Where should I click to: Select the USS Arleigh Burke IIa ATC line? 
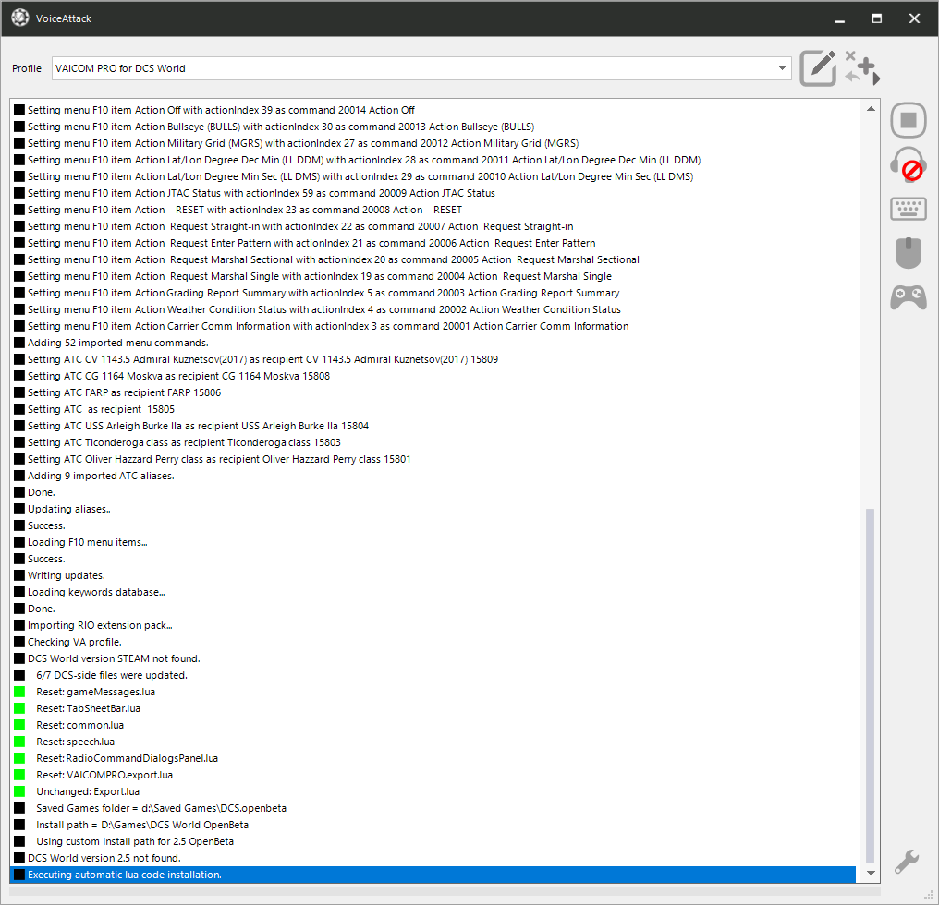coord(433,426)
